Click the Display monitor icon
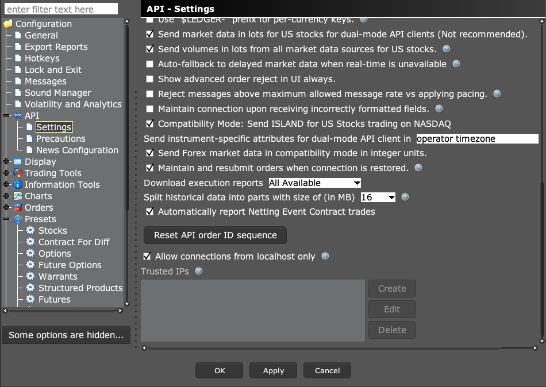This screenshot has width=546, height=387. click(x=18, y=161)
